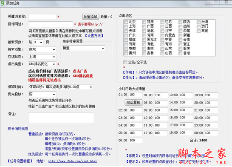232x167 pixels.
Task: Click the red 点击广告 hint text
Action: [x=80, y=71]
